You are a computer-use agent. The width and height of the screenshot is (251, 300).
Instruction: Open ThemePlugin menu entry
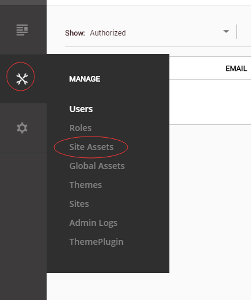pos(96,242)
